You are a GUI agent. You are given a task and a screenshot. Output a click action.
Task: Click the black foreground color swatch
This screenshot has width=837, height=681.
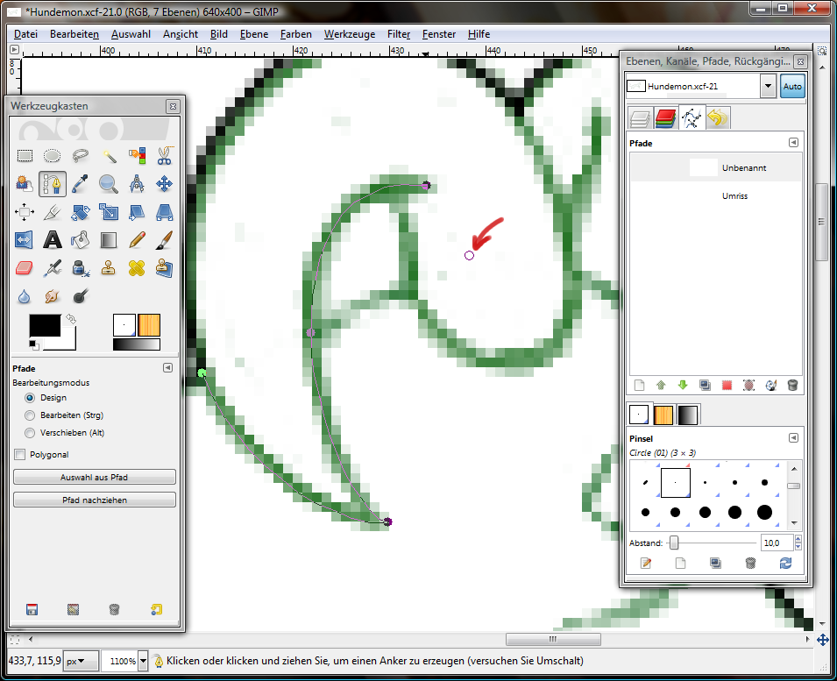[x=45, y=325]
